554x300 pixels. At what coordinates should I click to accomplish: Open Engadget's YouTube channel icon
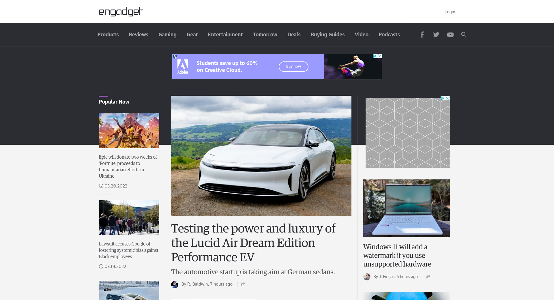pos(450,35)
